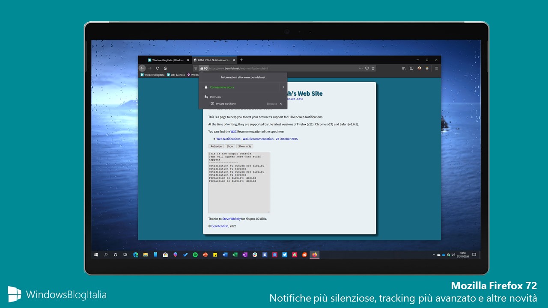
Task: Open the Firefox home page icon
Action: tap(165, 68)
